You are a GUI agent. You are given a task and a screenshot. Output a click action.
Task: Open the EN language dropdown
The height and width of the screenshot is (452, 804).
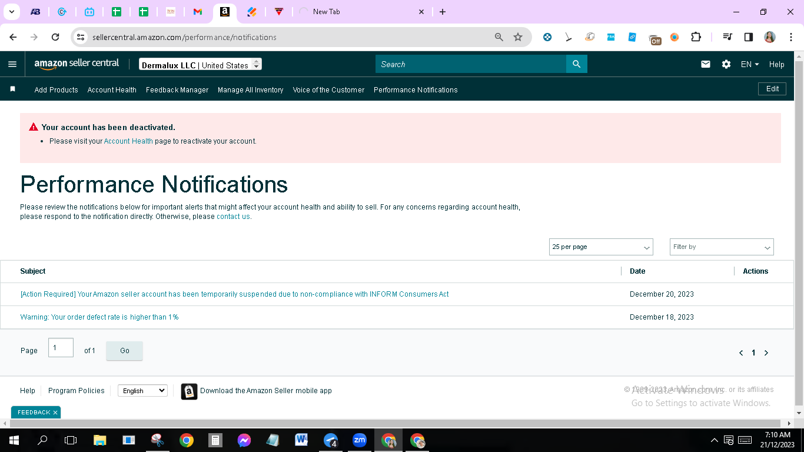(750, 64)
